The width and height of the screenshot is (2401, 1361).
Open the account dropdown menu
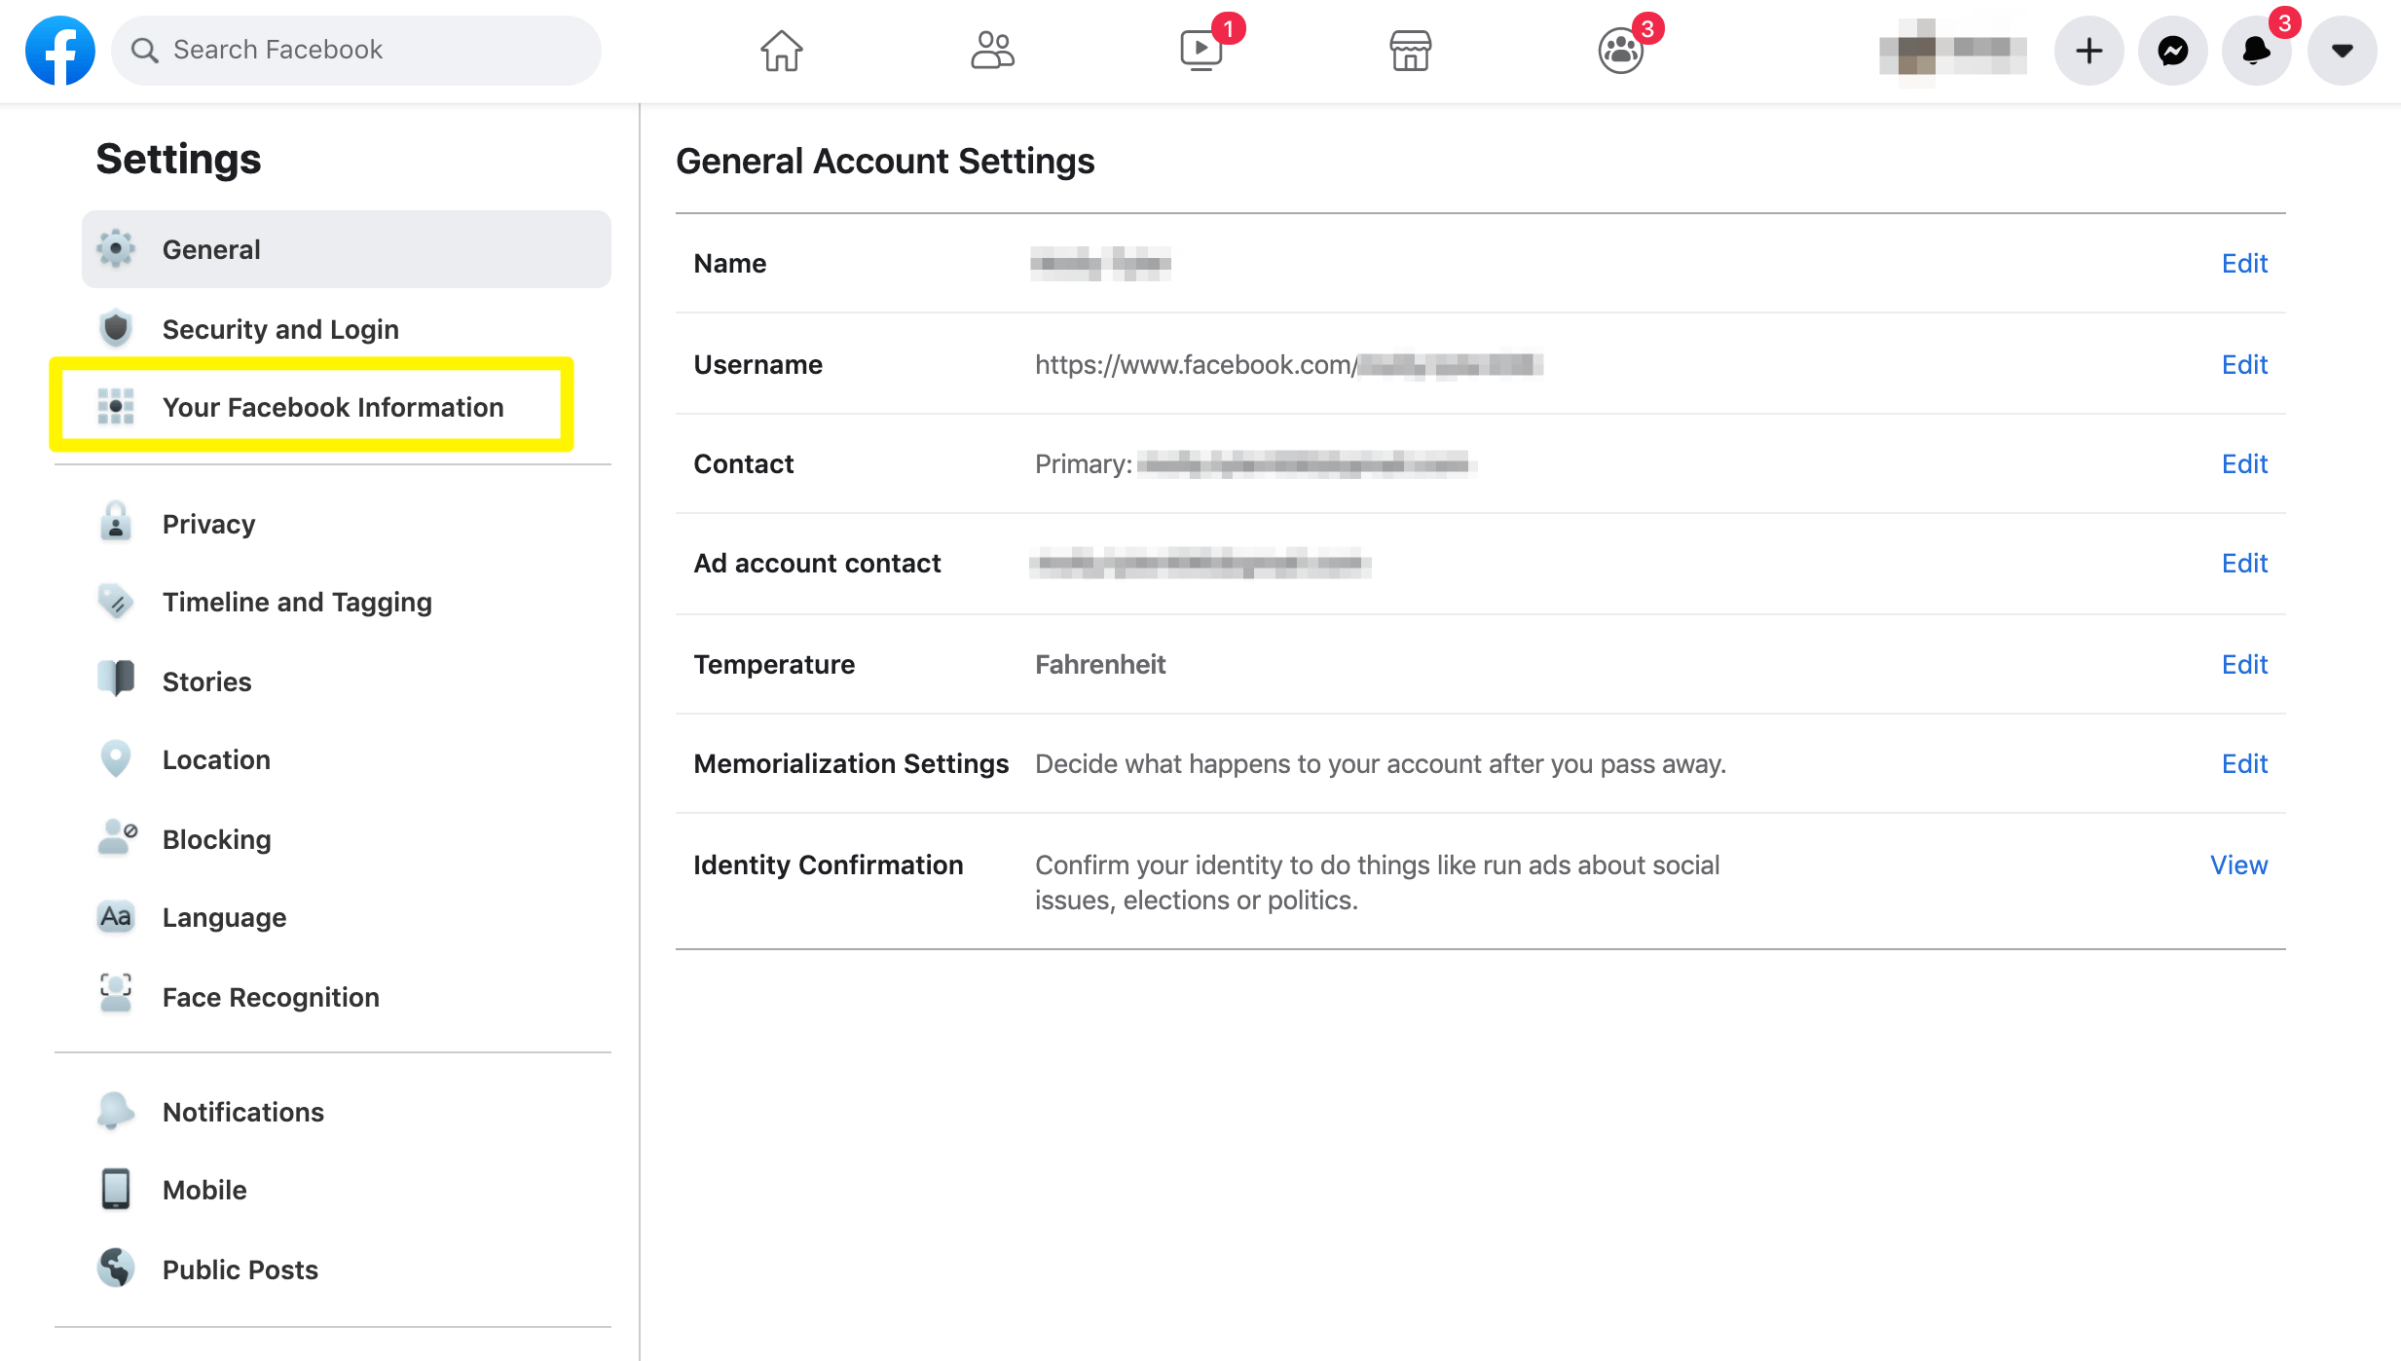[2342, 50]
